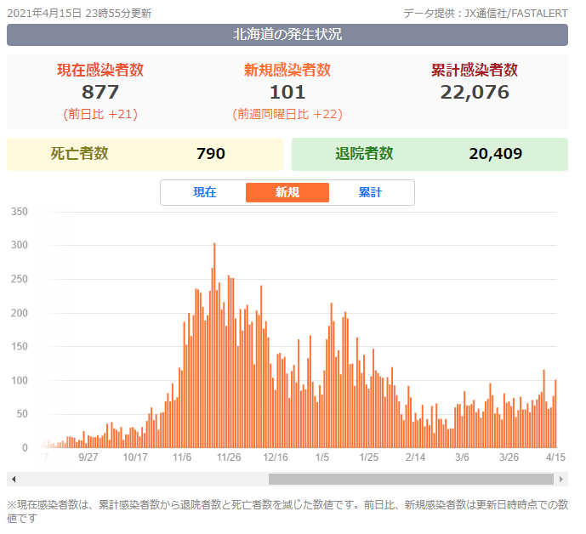Click the 11/6 date label on axis

click(x=182, y=457)
